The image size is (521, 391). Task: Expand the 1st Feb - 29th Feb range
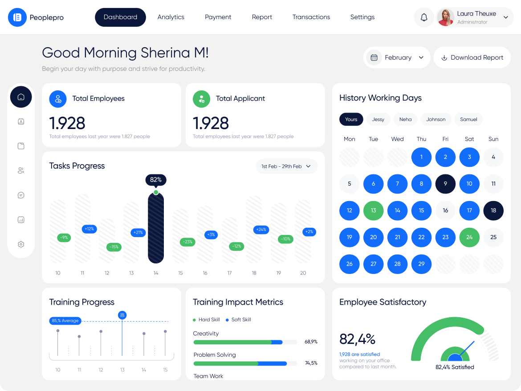[286, 166]
